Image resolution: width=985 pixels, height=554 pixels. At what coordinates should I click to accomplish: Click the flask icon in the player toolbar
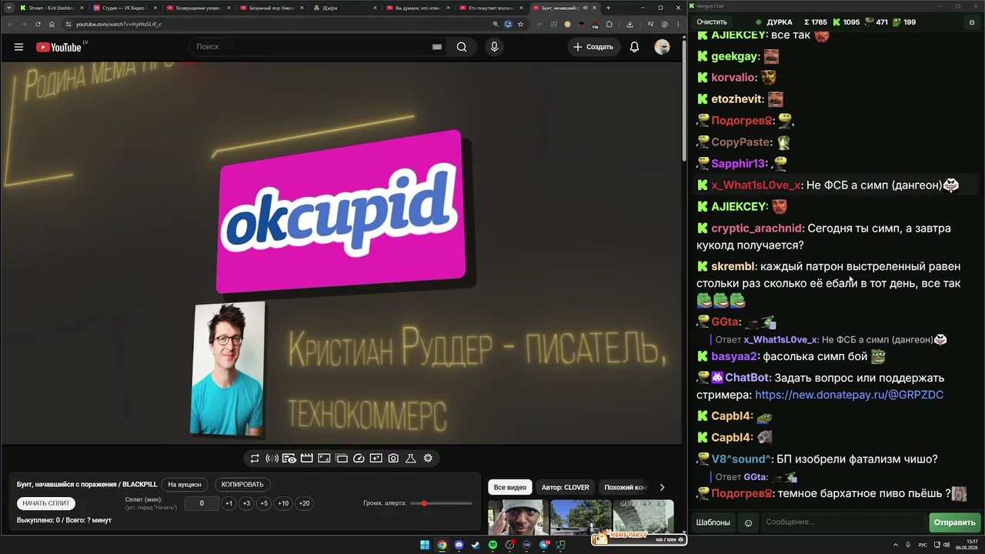[x=411, y=459]
